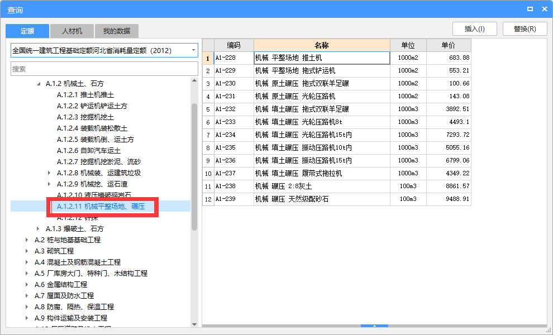Expand the A.8 防腐、隔热、保温工程 node

(x=27, y=307)
